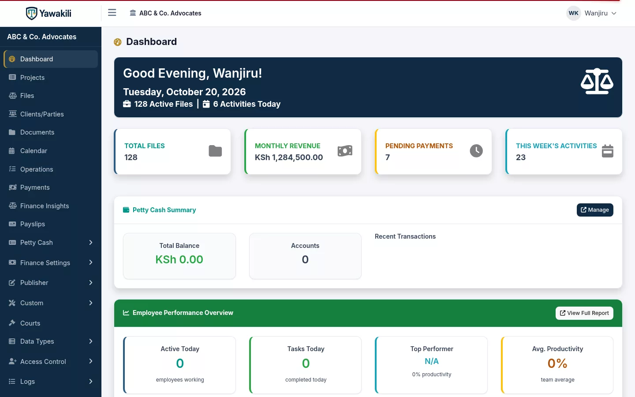The width and height of the screenshot is (635, 397).
Task: Click the Yawakili logo
Action: coord(49,13)
